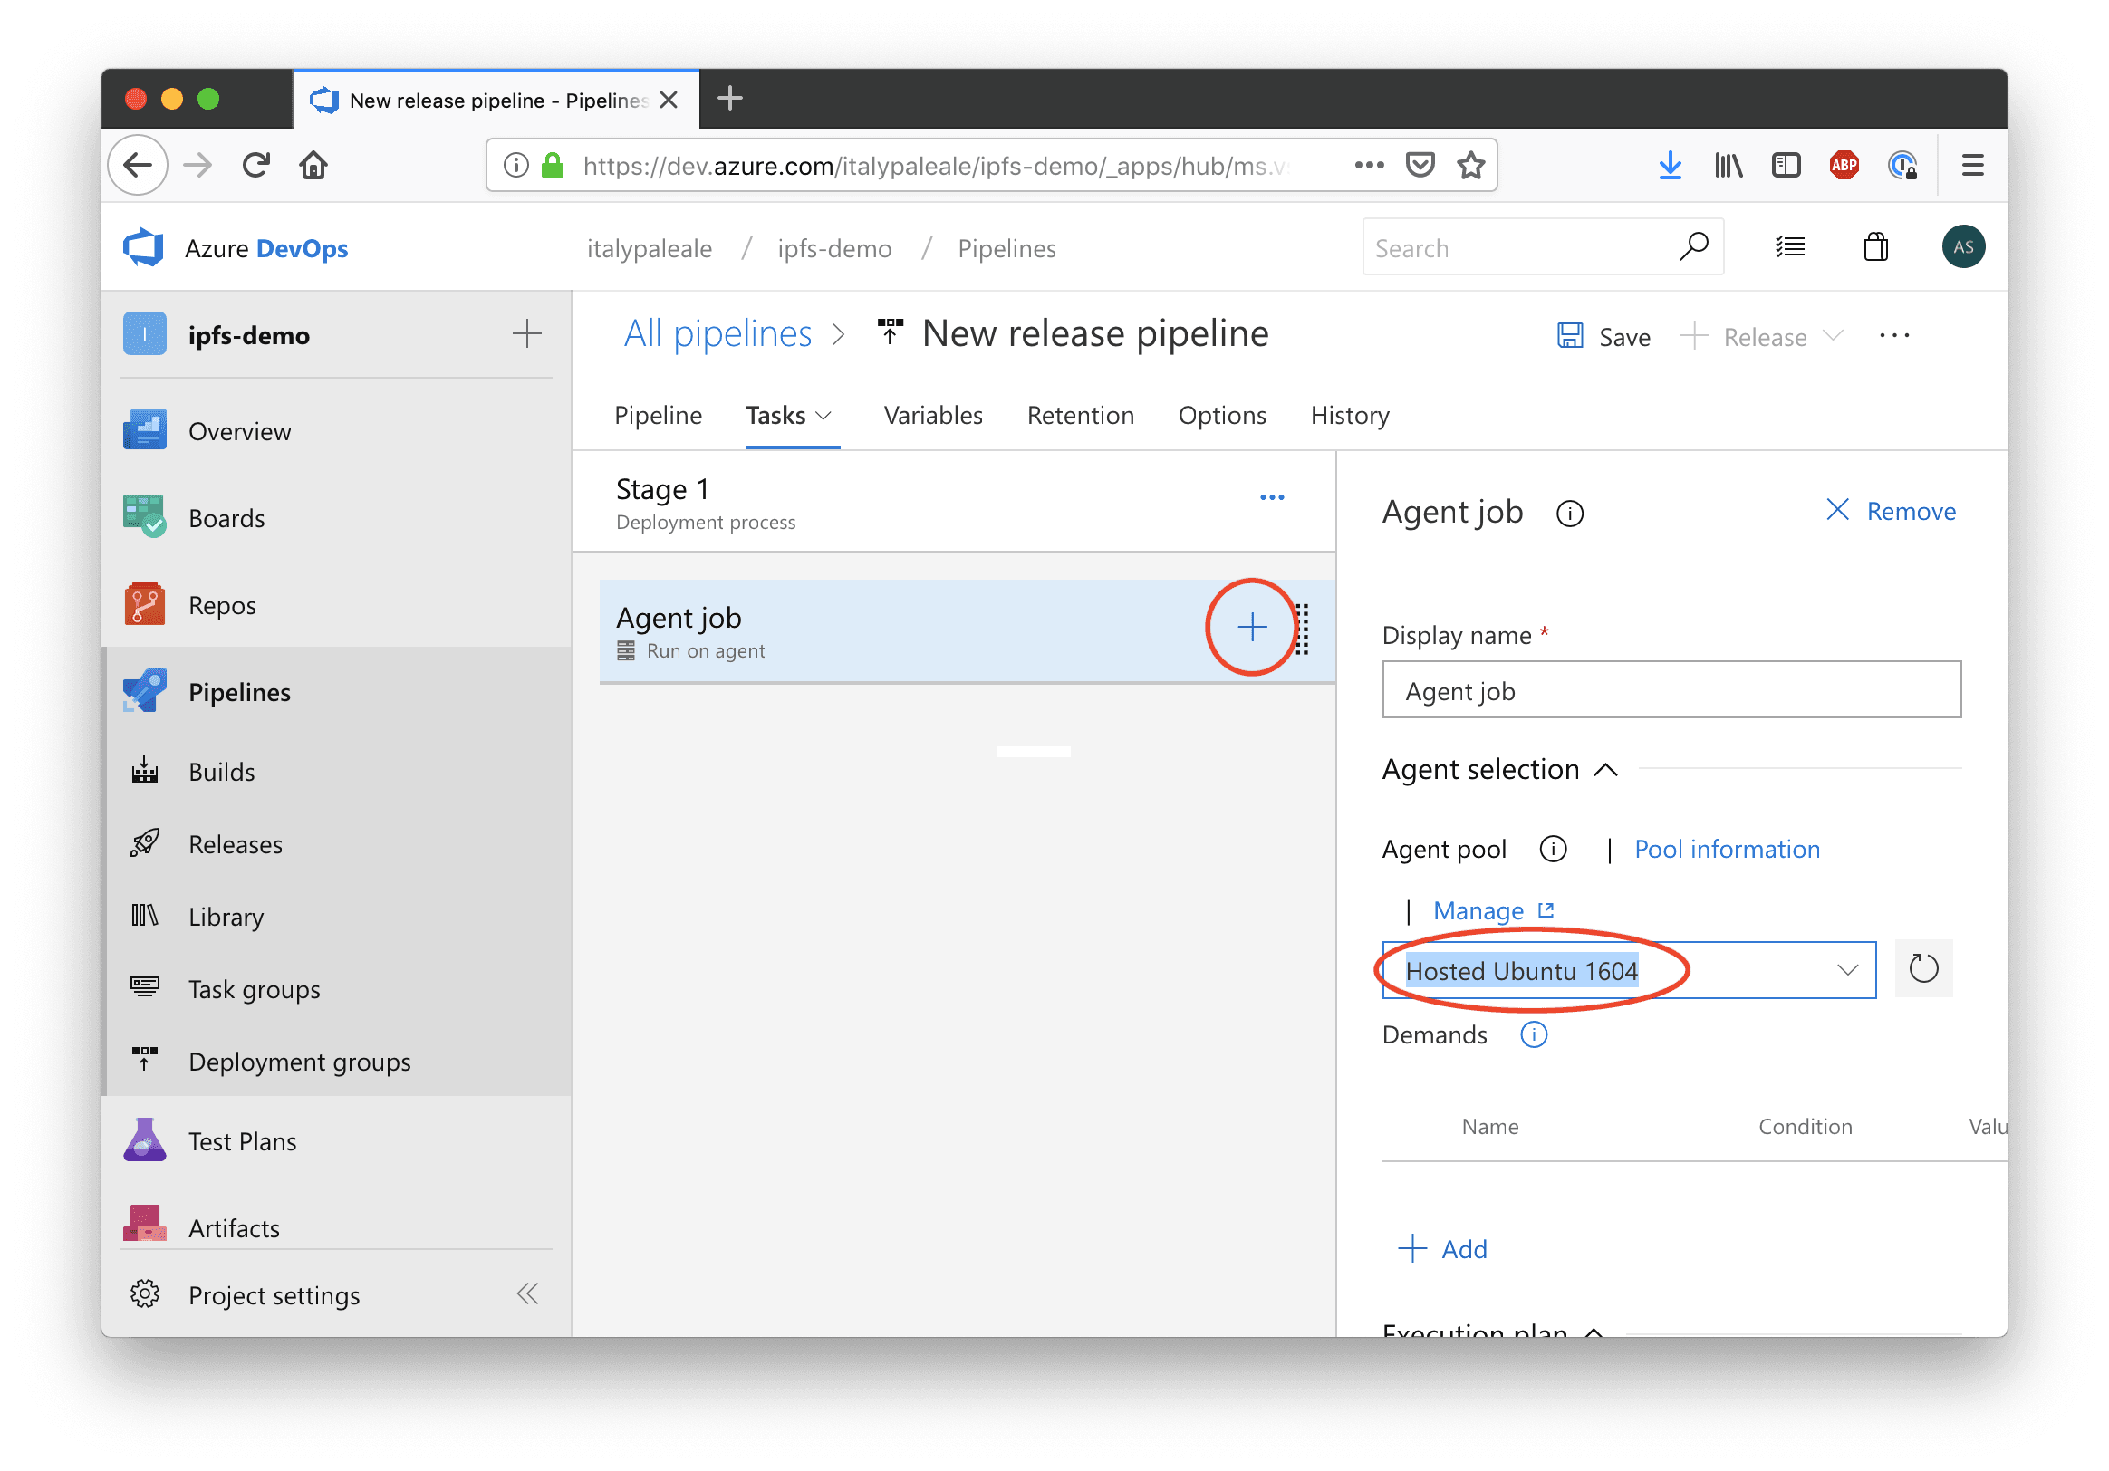
Task: Click the Display name input field
Action: [1671, 690]
